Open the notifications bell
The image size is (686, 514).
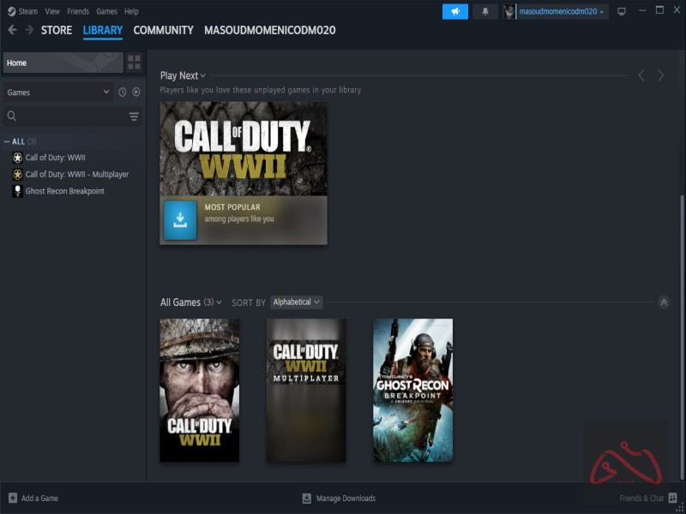pos(485,11)
